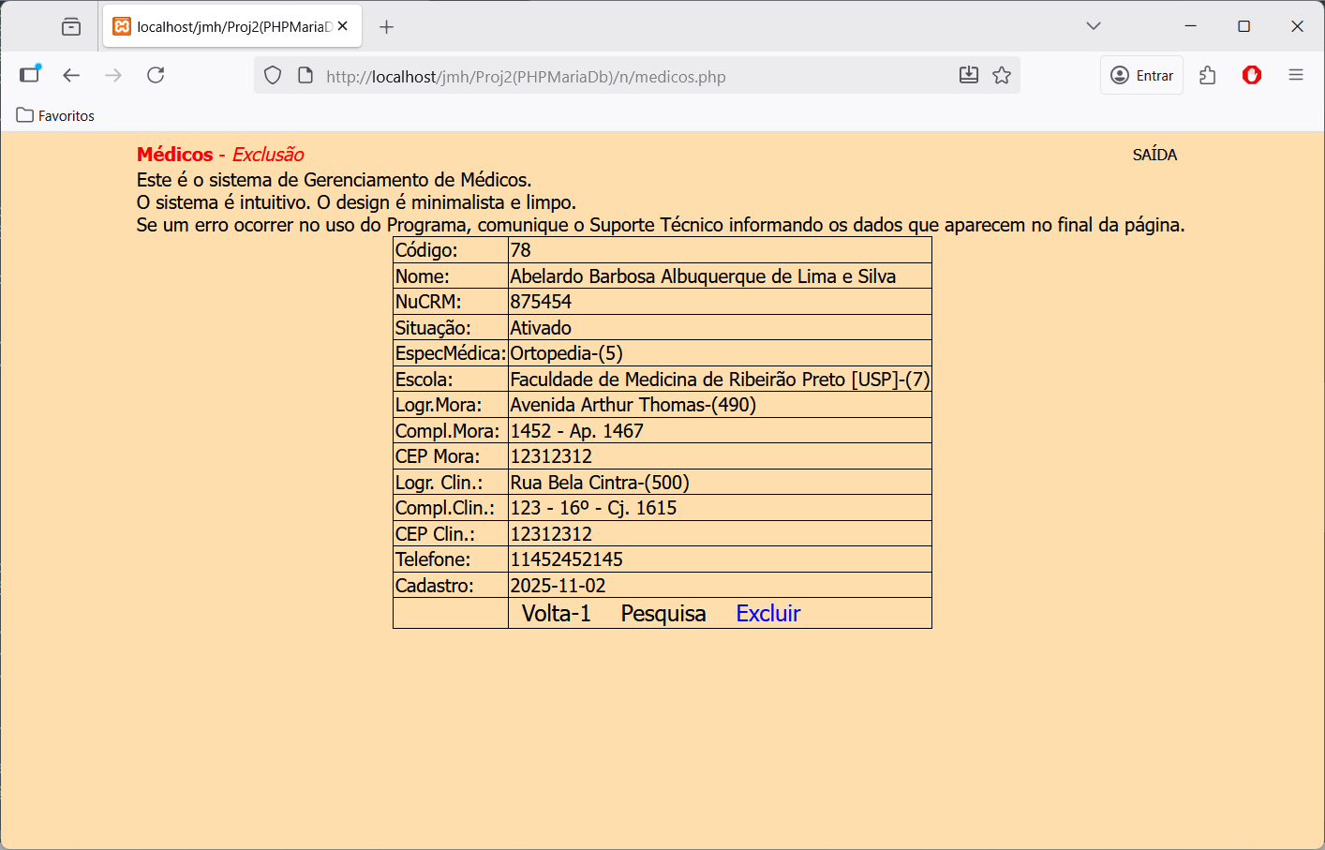Screen dimensions: 1325x850
Task: Click the Volta-1 button
Action: click(557, 613)
